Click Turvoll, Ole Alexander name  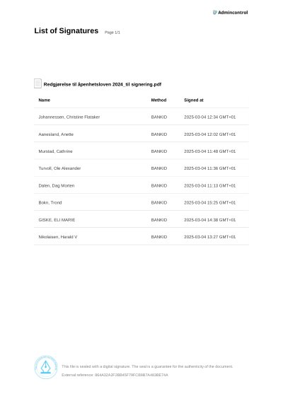tap(59, 168)
